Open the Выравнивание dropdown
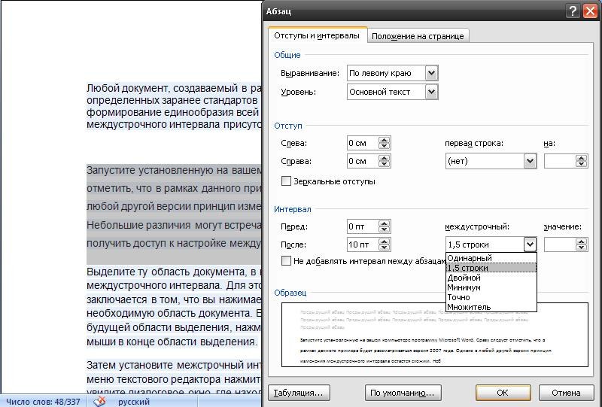The image size is (602, 407). coord(431,73)
